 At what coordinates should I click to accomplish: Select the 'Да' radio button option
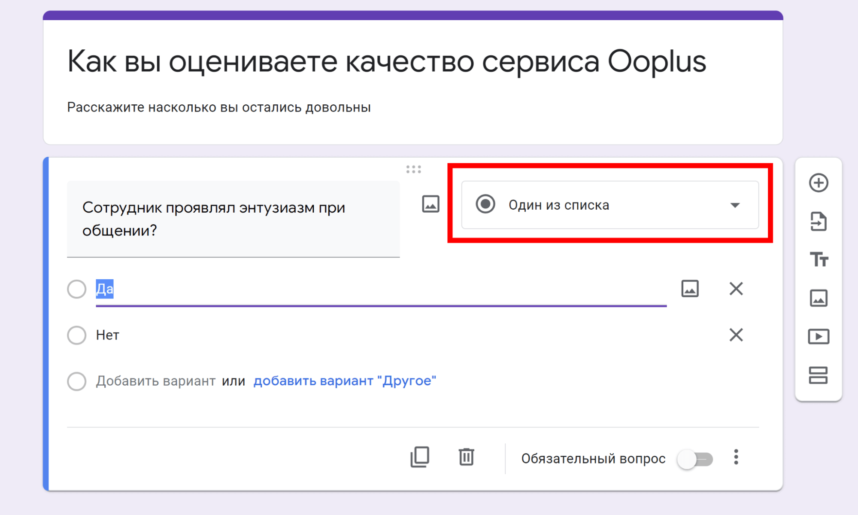(76, 289)
